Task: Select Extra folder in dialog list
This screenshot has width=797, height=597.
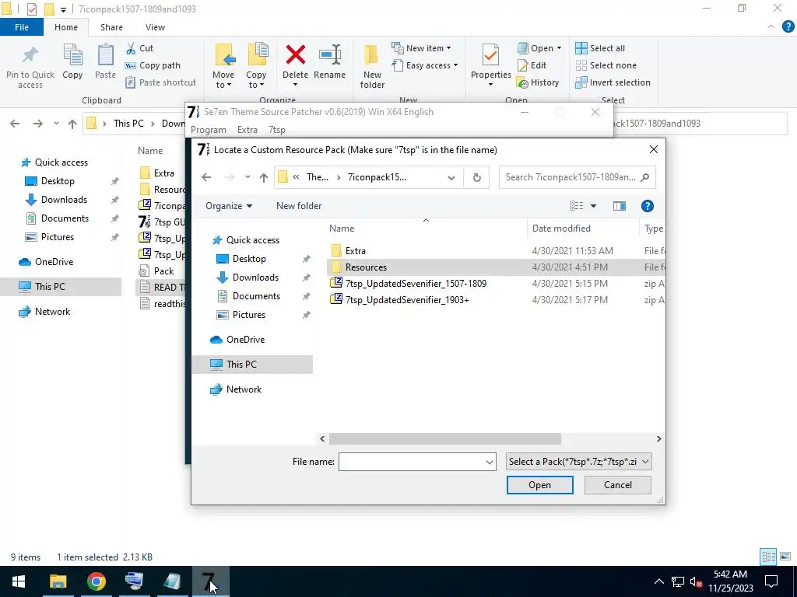Action: point(355,251)
